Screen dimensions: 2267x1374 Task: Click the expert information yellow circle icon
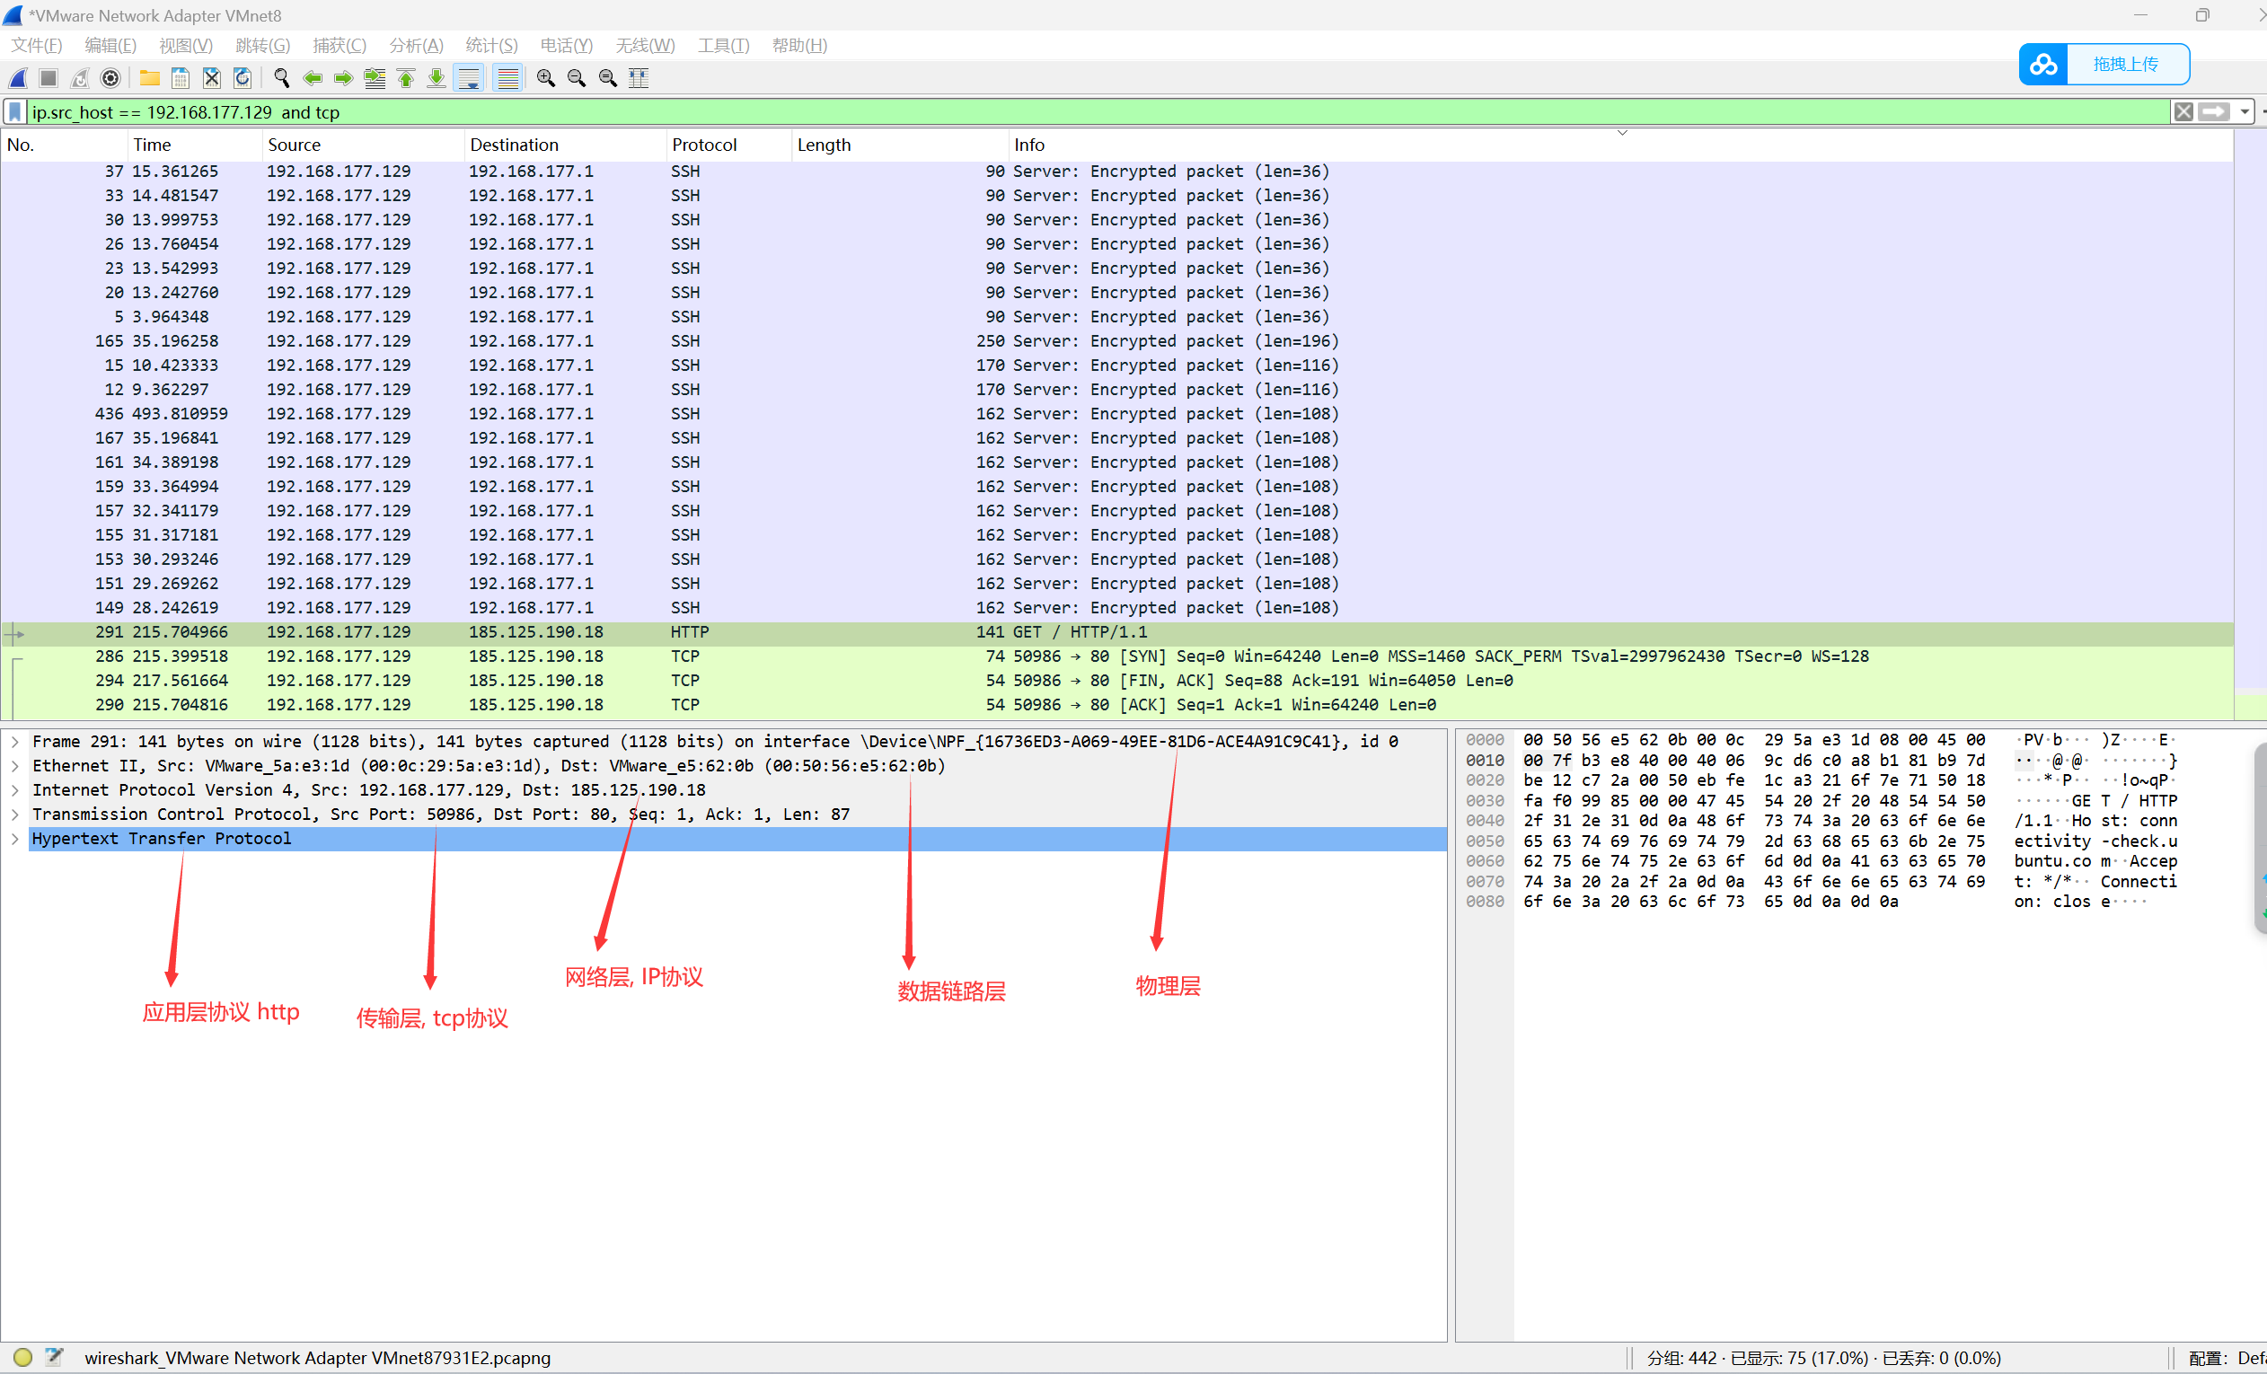(23, 1358)
